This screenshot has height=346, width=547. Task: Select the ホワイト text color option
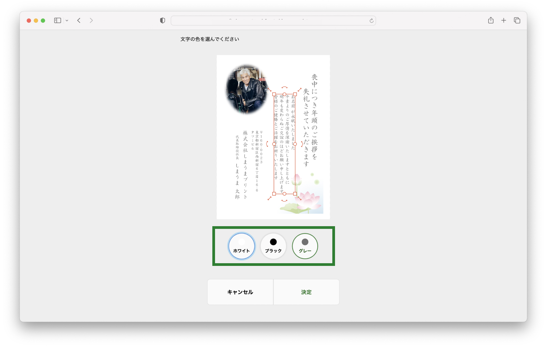242,246
